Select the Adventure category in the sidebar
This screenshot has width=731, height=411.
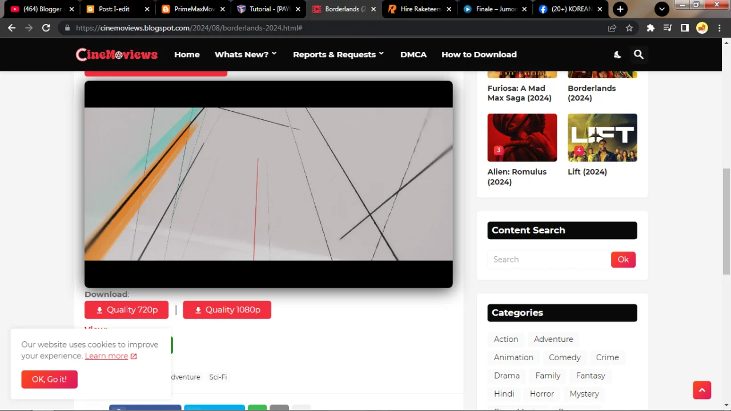(x=553, y=339)
